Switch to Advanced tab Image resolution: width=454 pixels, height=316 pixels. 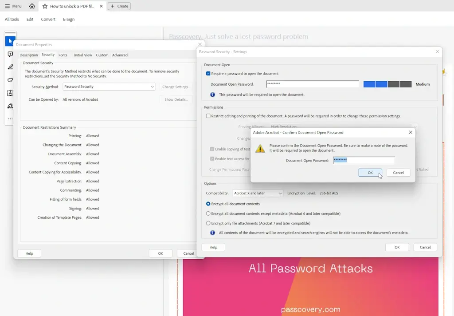click(120, 55)
